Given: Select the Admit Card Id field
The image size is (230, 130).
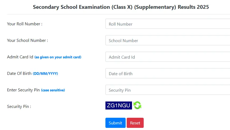Looking at the screenshot, I should (x=168, y=57).
